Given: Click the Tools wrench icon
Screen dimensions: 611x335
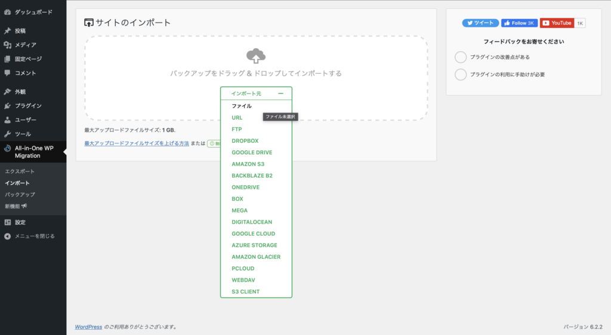Looking at the screenshot, I should [x=7, y=134].
